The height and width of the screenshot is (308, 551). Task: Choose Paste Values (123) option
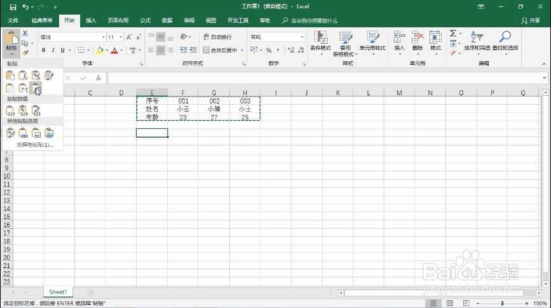pos(10,110)
